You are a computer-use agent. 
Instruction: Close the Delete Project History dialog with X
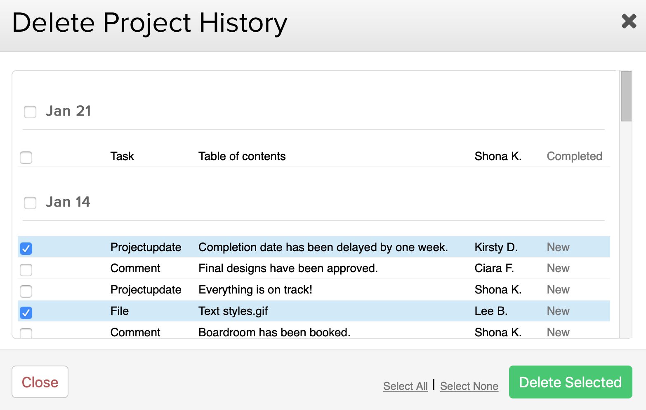(629, 21)
